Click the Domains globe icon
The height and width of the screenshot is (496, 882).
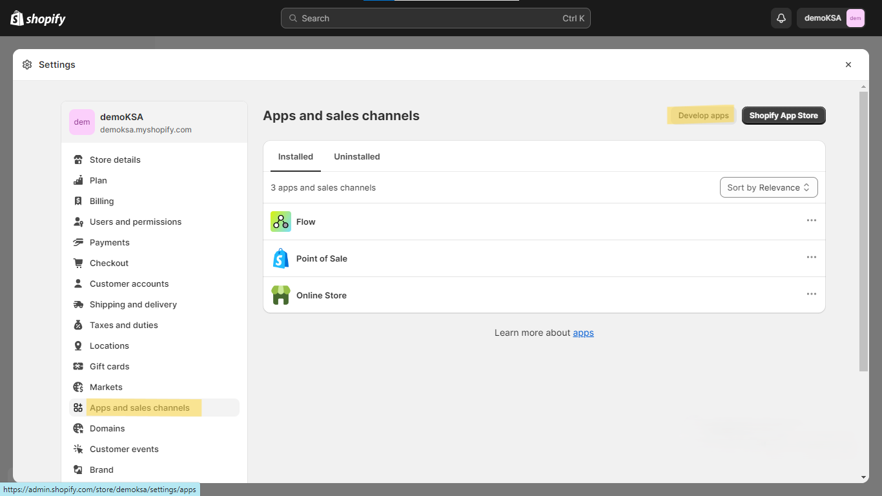pos(78,428)
